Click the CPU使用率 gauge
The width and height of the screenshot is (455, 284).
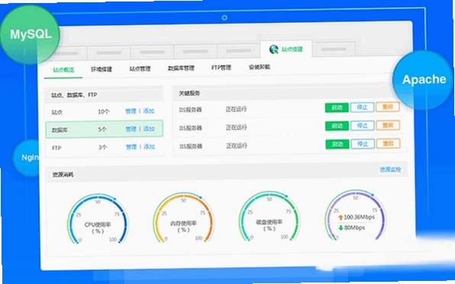pos(98,219)
